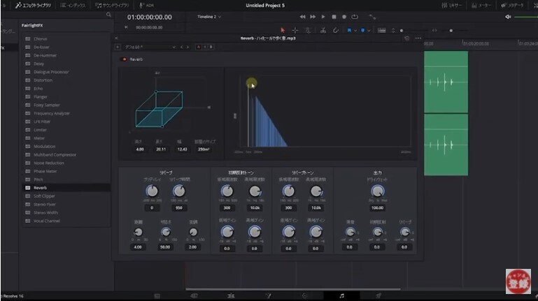The height and width of the screenshot is (301, 538).
Task: Arm the record button
Action: [x=344, y=17]
